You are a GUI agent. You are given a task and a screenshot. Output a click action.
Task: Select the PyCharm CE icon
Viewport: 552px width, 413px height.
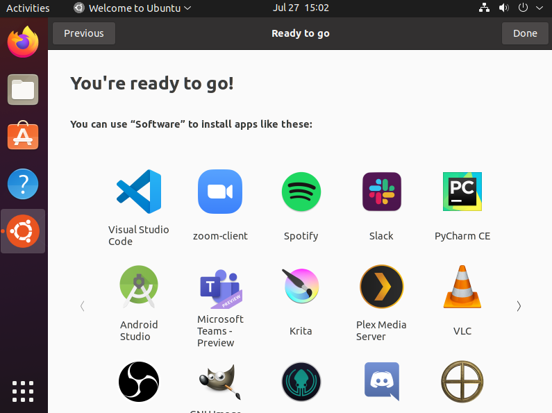point(462,192)
